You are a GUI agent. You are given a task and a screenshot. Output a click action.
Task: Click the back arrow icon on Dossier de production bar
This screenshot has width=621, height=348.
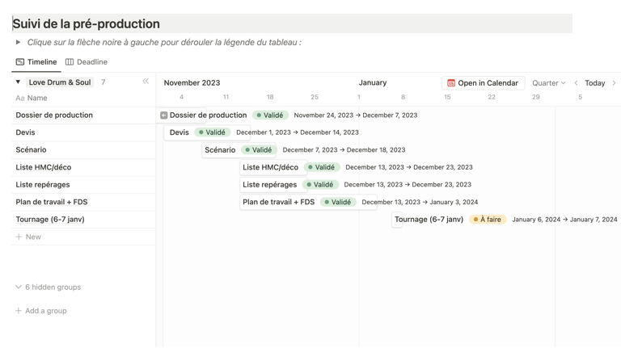click(x=163, y=115)
